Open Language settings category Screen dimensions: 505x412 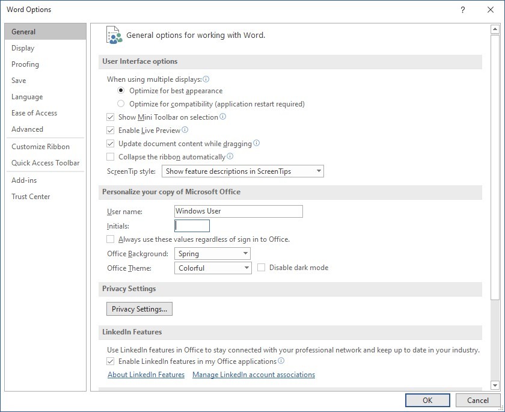click(46, 97)
